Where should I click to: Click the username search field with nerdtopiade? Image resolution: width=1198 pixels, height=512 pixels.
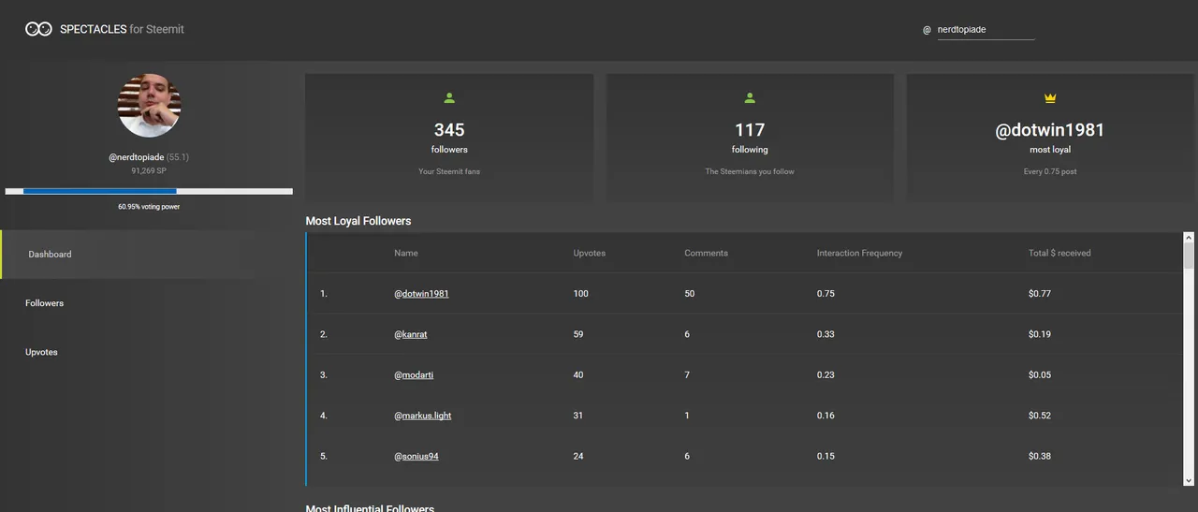click(x=985, y=30)
